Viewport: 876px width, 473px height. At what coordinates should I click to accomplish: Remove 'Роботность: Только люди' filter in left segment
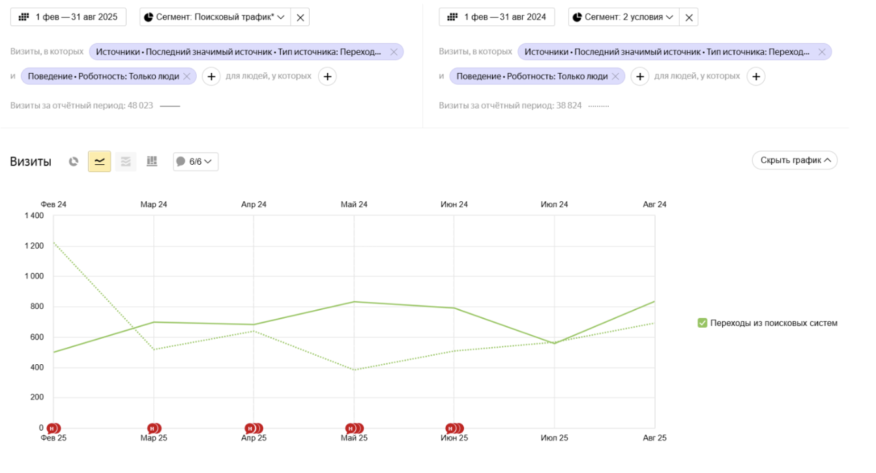187,77
